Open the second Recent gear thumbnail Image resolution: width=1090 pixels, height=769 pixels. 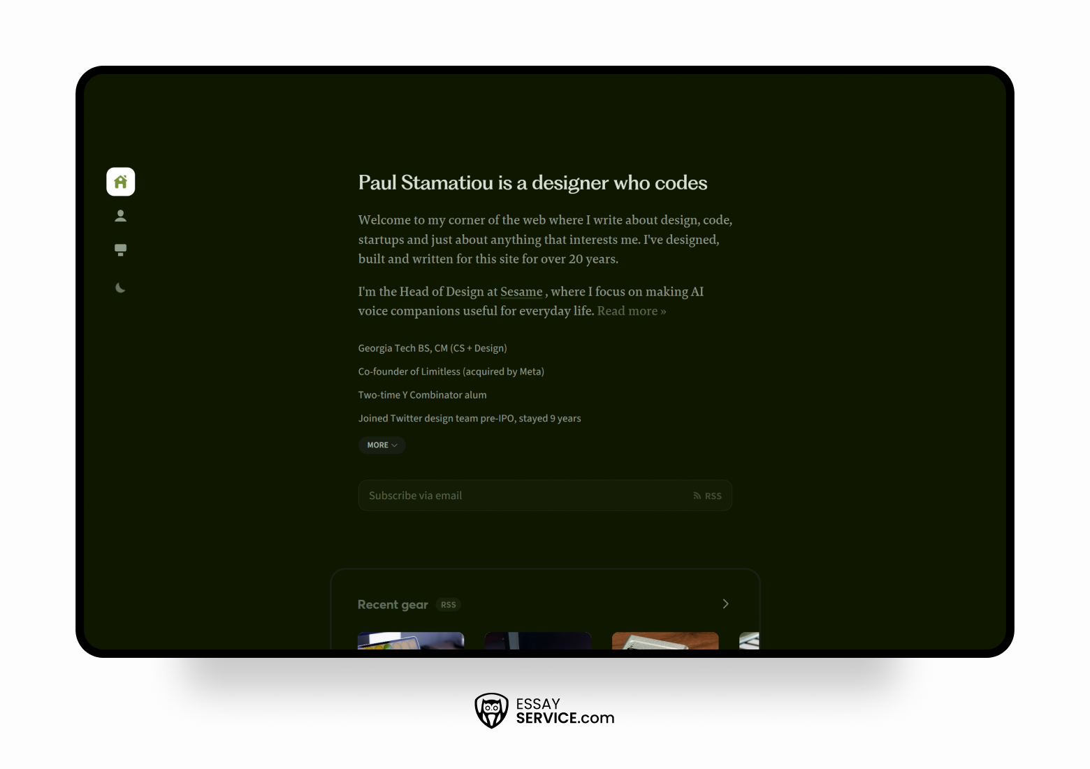pos(538,640)
